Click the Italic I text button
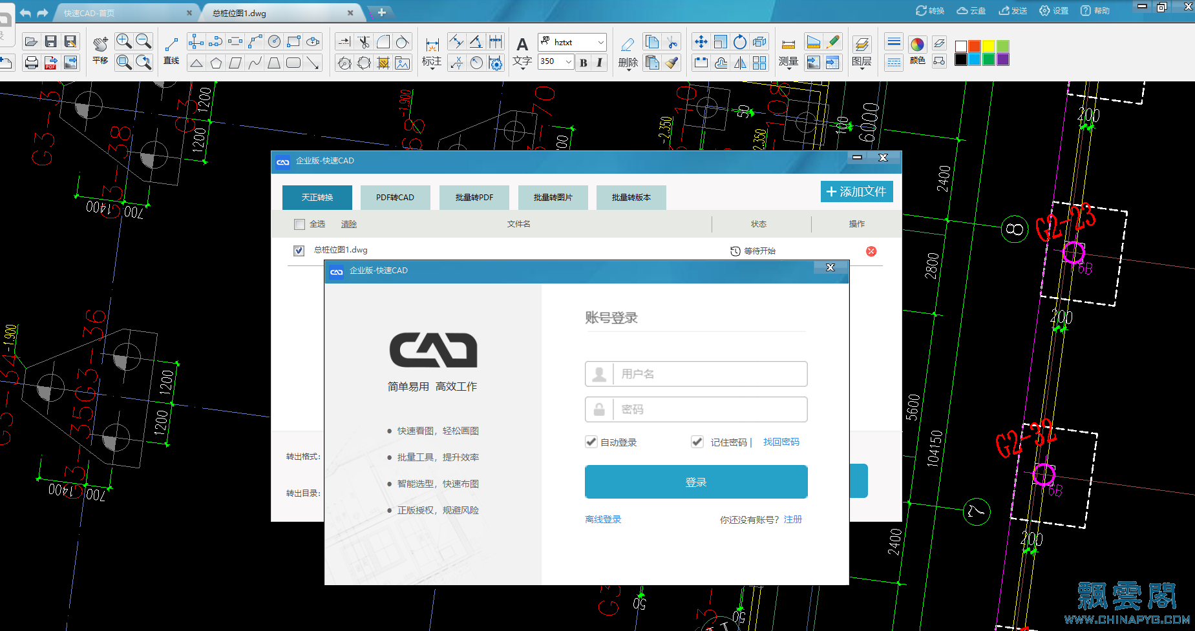Viewport: 1195px width, 631px height. pyautogui.click(x=599, y=62)
